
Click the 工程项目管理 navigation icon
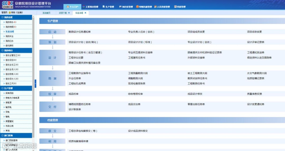point(84,7)
